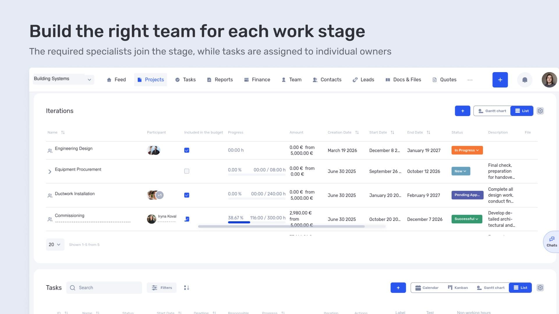Open the Finance tab
This screenshot has width=559, height=314.
coord(257,80)
